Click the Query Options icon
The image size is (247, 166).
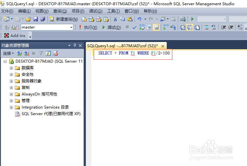pos(149,27)
